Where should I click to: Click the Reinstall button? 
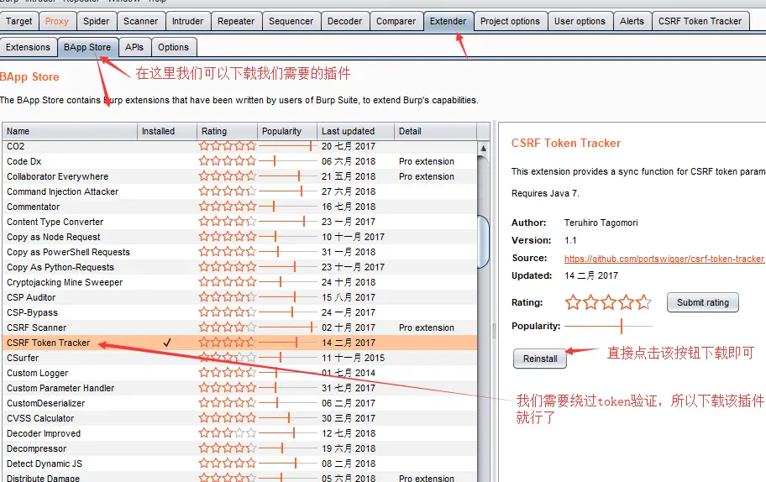[x=540, y=359]
